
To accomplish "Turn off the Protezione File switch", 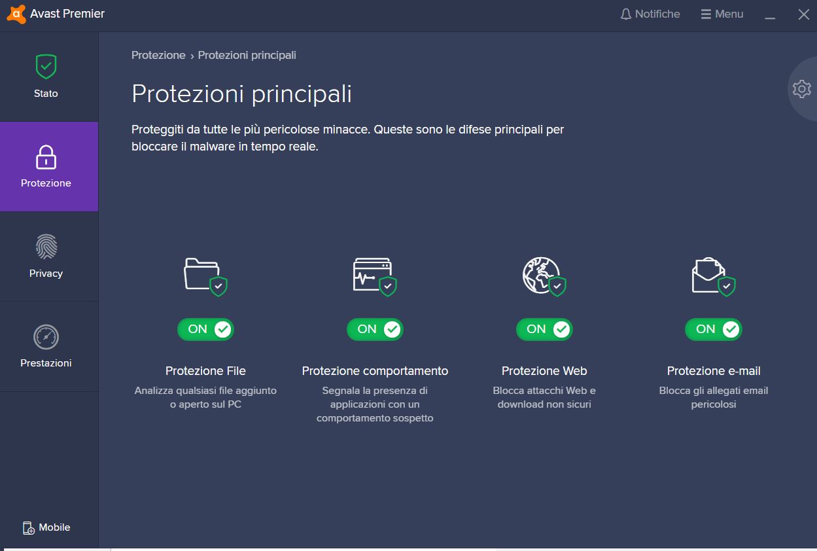I will 205,329.
